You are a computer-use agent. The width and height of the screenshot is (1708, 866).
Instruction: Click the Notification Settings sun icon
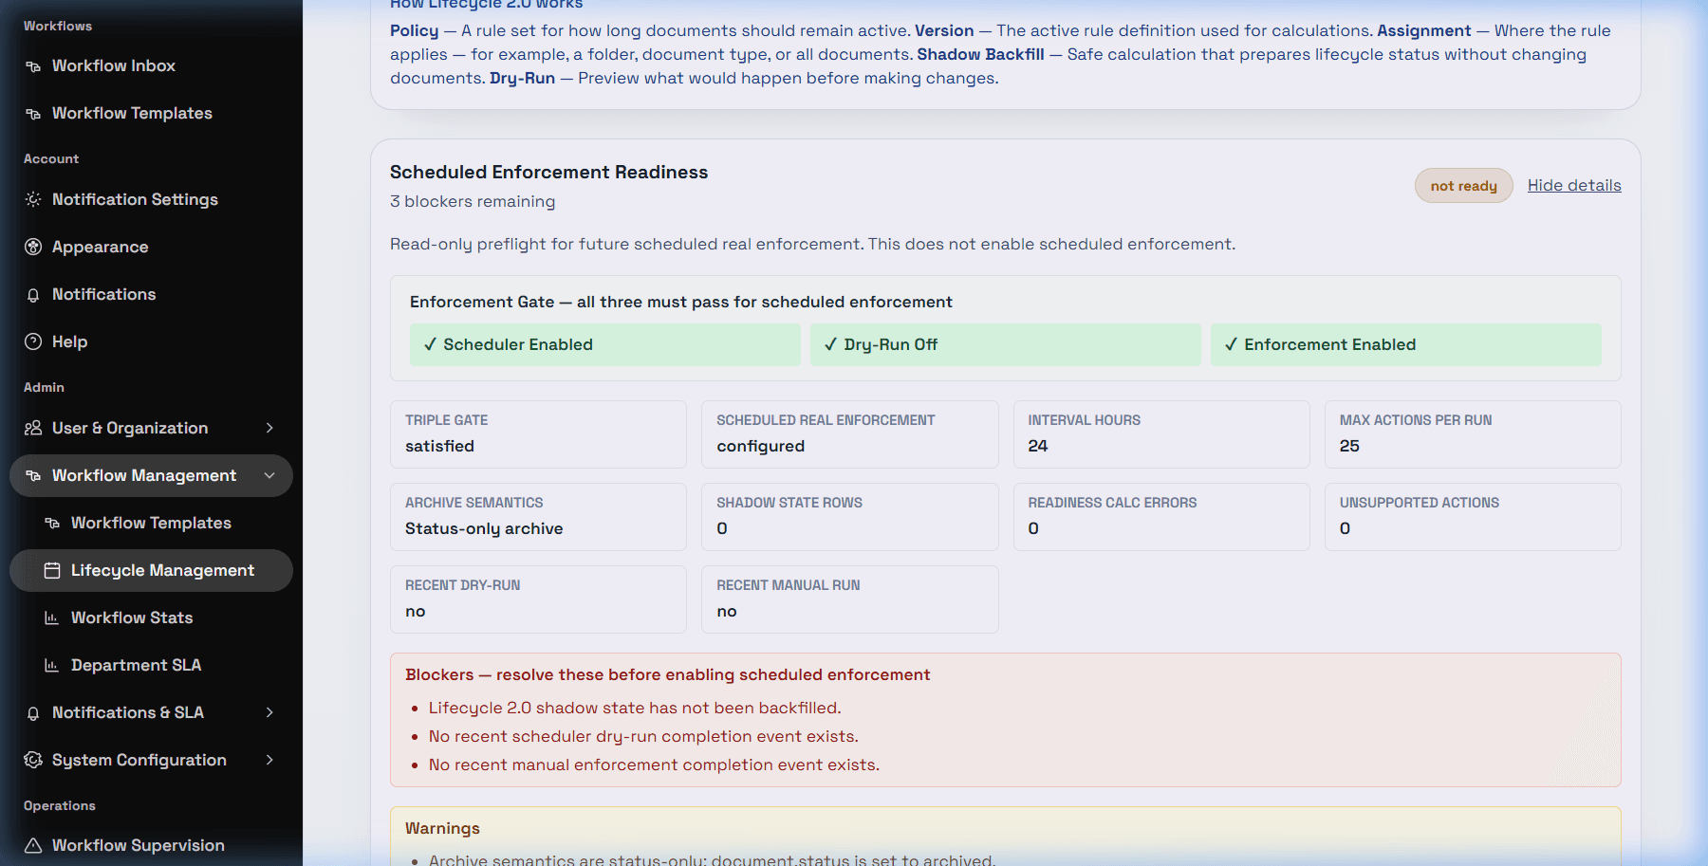point(33,199)
